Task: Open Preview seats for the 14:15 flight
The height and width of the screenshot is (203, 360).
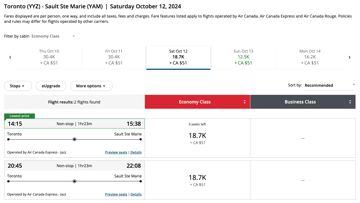Action: (116, 152)
